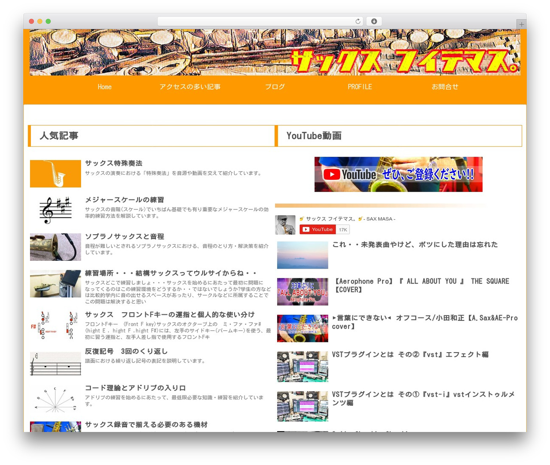Open video Aerophone Pro ALL ABOUT YOU

pos(421,285)
